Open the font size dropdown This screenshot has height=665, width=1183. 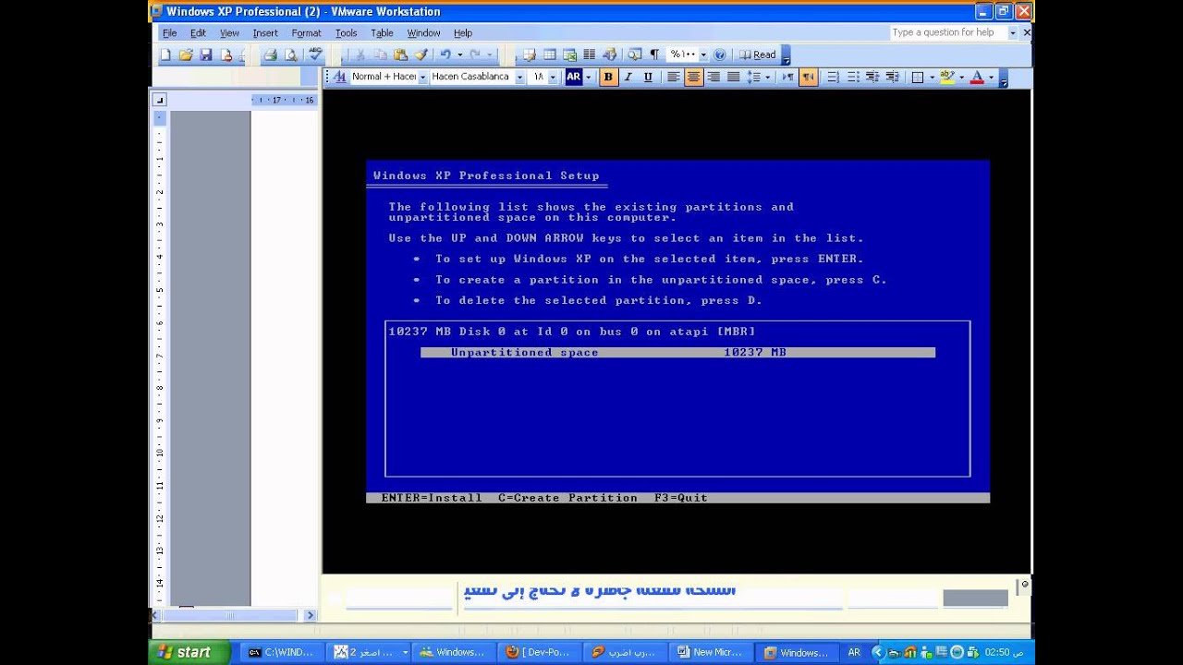coord(553,78)
